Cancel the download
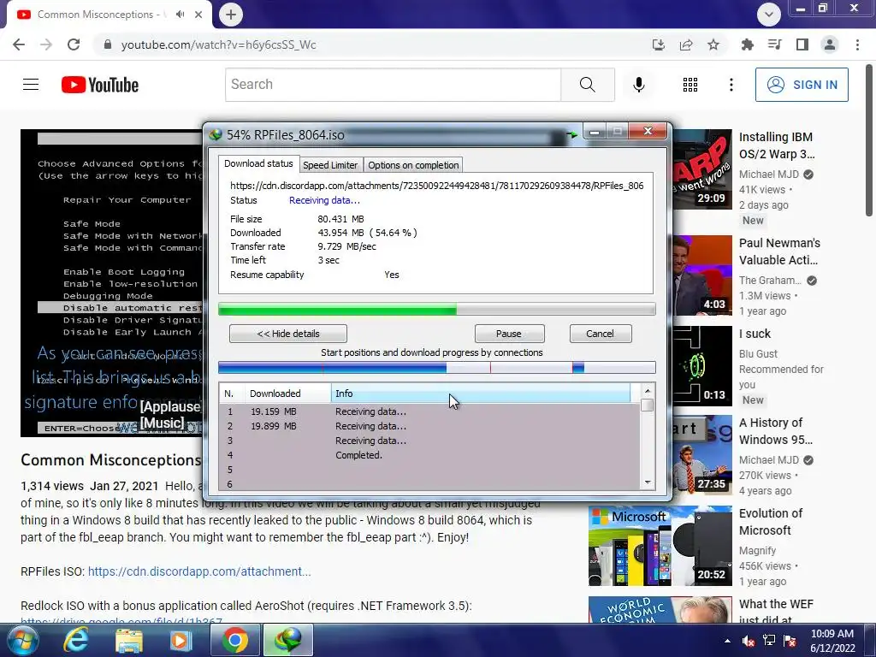The width and height of the screenshot is (876, 657). click(601, 334)
